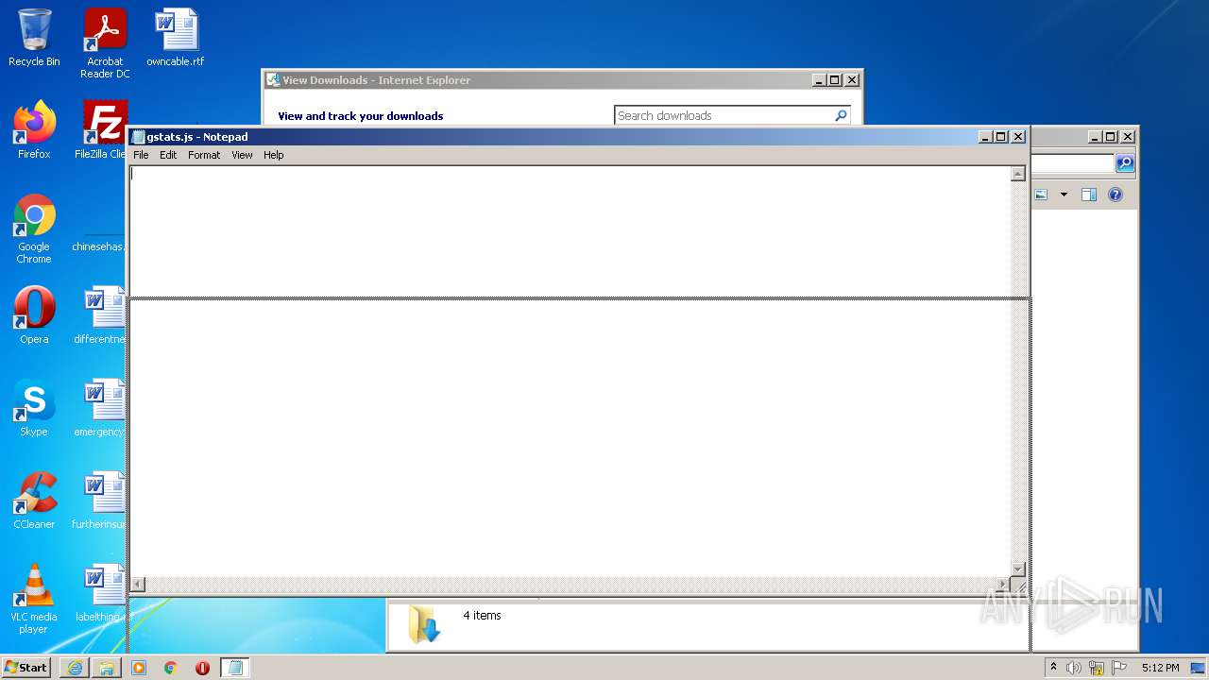The height and width of the screenshot is (680, 1209).
Task: Open the owncable.rtf desktop file
Action: tap(176, 38)
